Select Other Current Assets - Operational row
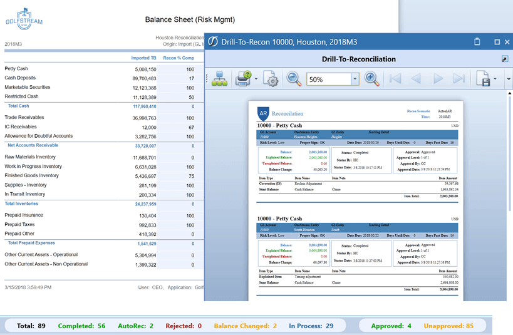 coord(41,255)
